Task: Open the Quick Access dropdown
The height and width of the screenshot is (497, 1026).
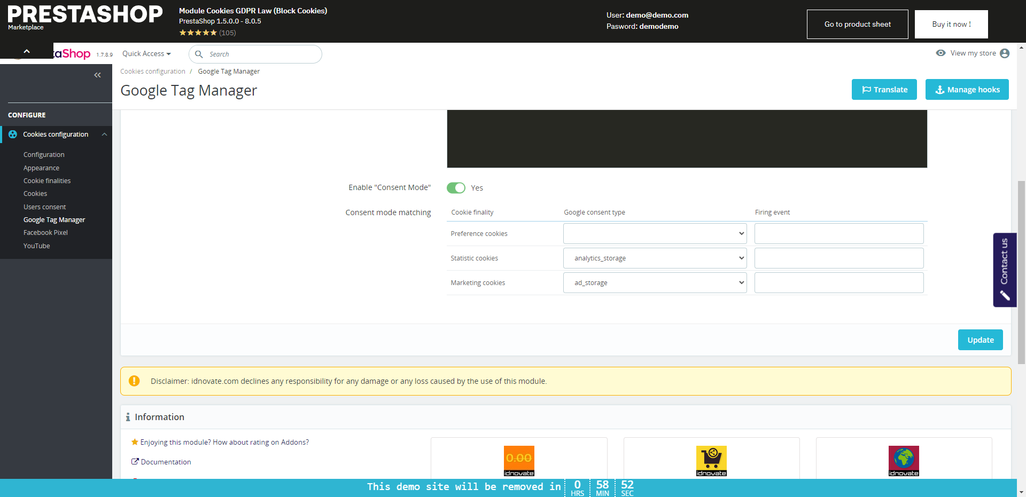Action: [146, 54]
